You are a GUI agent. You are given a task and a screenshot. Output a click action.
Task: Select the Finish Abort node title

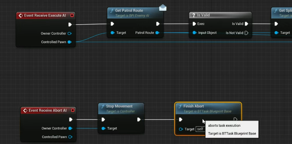point(194,106)
